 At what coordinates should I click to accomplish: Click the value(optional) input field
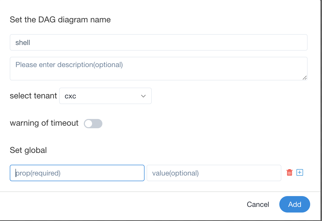(x=214, y=173)
